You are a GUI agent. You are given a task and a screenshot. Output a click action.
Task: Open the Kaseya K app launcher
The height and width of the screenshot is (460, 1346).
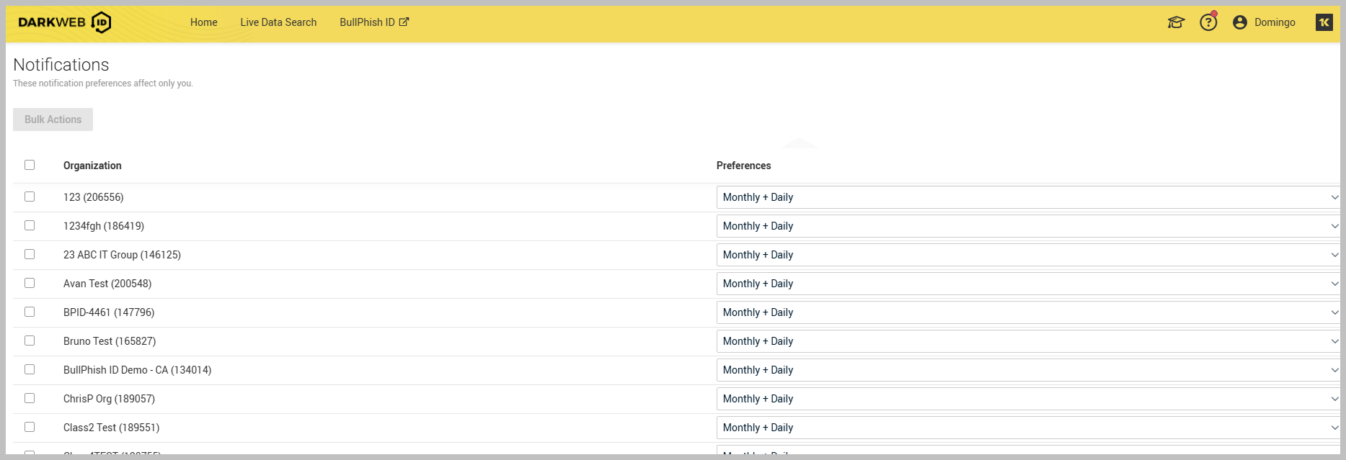[1324, 22]
